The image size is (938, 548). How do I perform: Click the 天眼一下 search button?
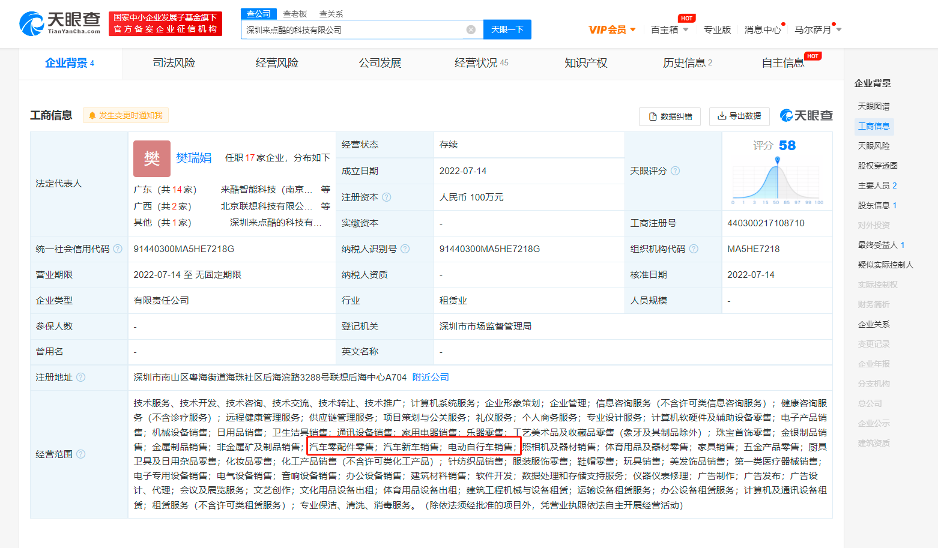507,29
